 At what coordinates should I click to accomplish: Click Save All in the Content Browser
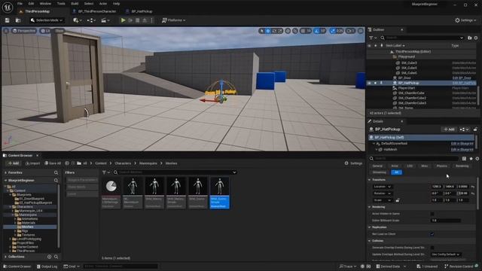click(x=53, y=163)
